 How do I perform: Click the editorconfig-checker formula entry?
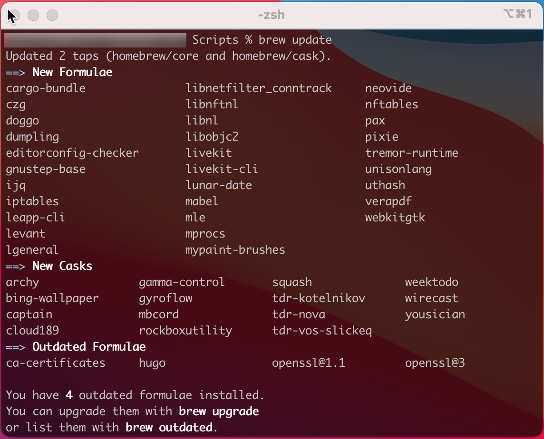72,153
